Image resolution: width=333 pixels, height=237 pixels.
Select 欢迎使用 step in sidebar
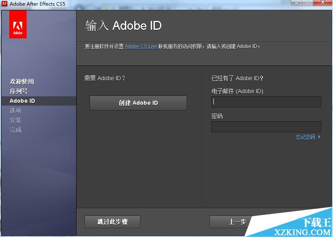(x=22, y=81)
